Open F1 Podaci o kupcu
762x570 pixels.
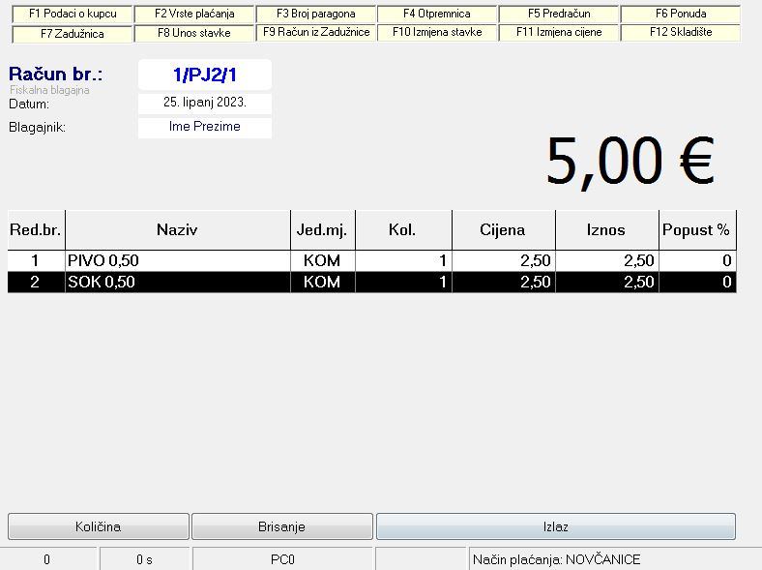pyautogui.click(x=73, y=15)
